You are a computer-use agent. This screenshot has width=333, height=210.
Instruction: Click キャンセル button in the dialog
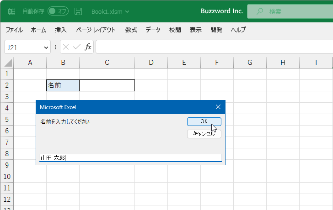[204, 134]
